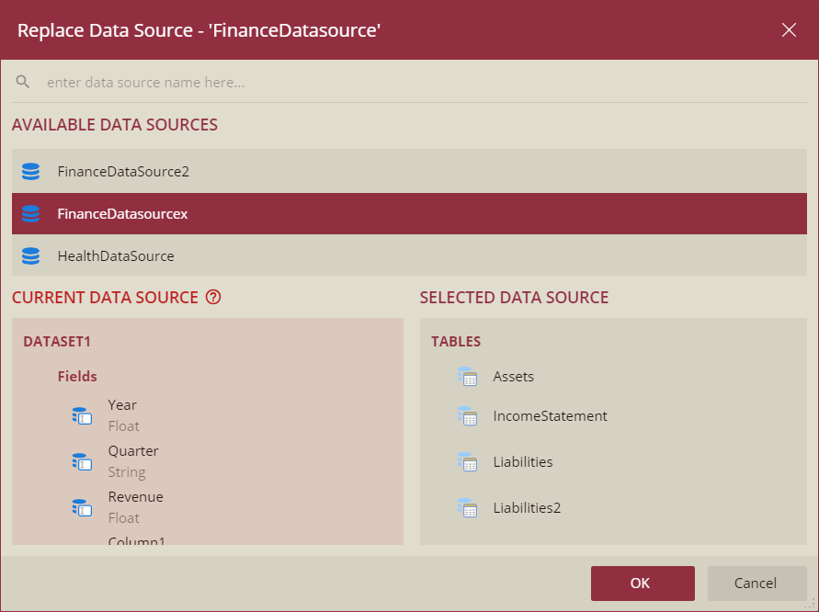Image resolution: width=819 pixels, height=612 pixels.
Task: Click the Assets table icon
Action: (x=468, y=377)
